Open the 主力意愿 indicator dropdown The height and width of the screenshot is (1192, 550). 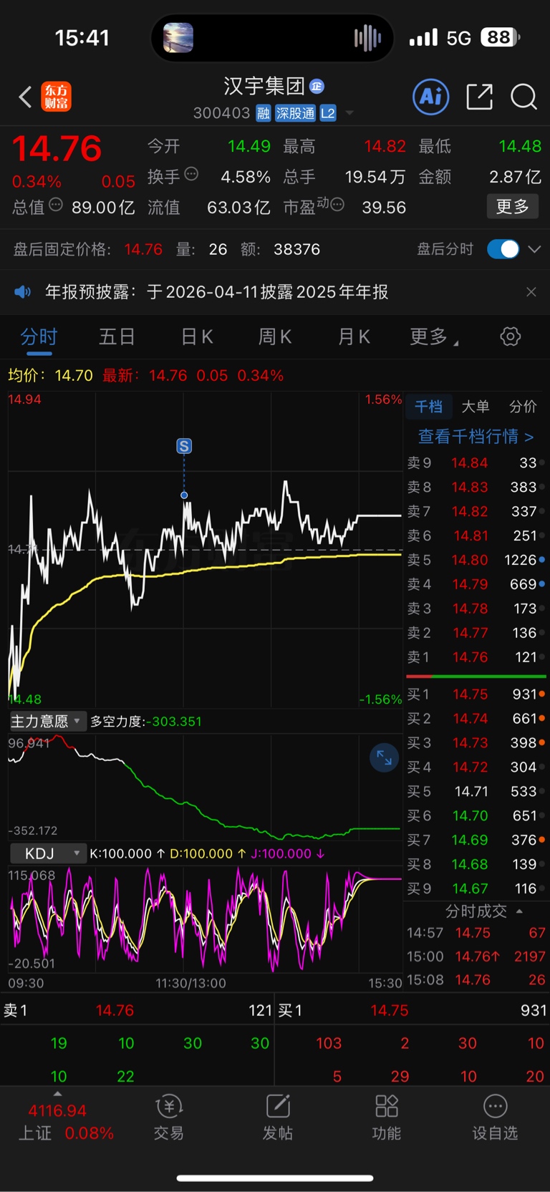pos(47,721)
